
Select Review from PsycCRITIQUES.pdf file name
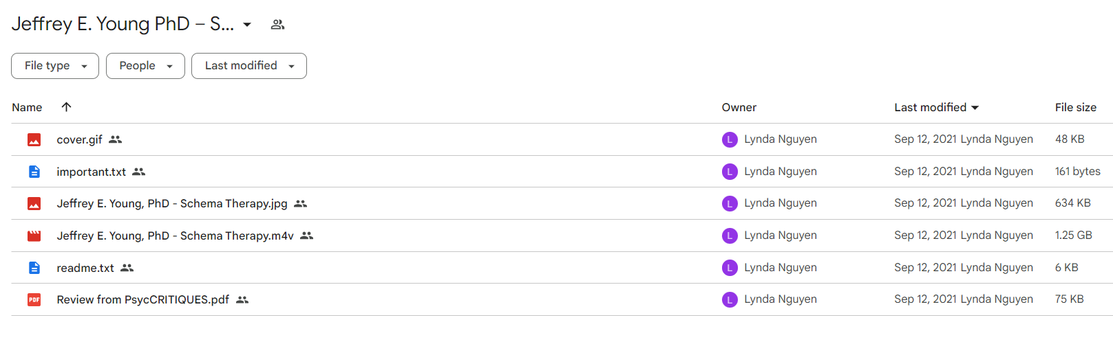(143, 299)
